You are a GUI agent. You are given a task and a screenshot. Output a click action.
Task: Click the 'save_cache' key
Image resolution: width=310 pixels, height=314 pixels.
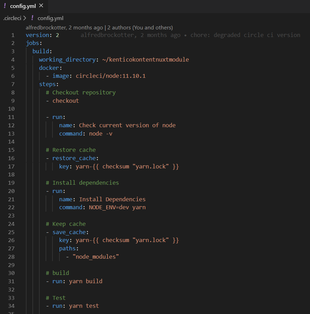click(69, 232)
